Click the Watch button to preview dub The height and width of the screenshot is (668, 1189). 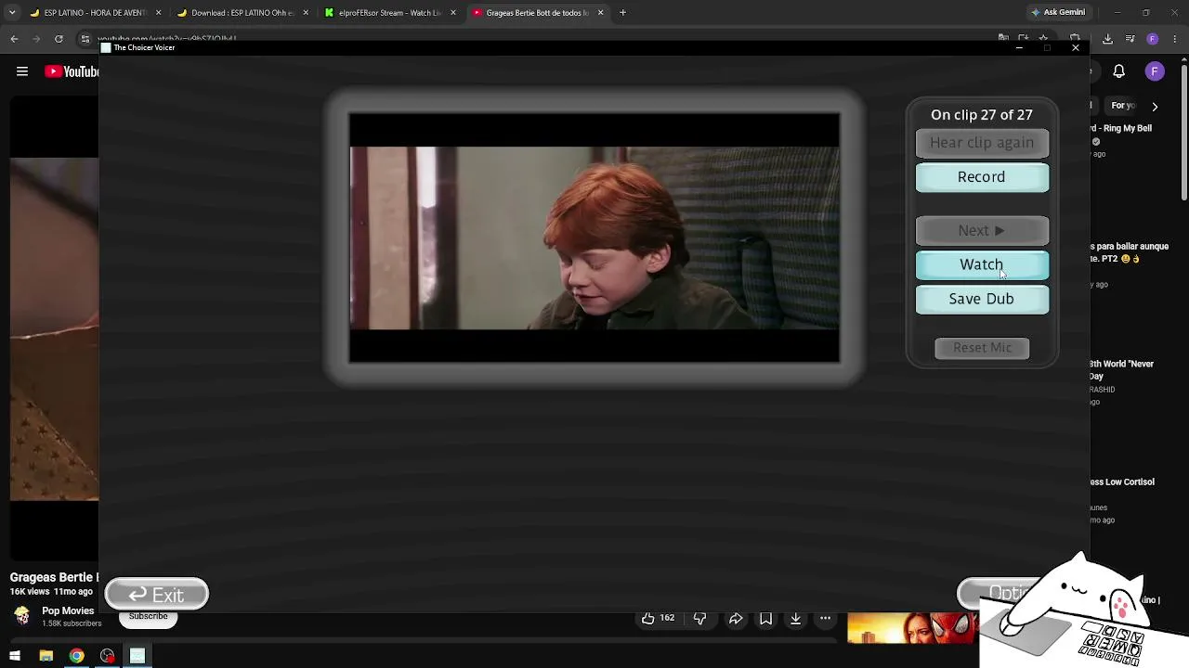982,265
